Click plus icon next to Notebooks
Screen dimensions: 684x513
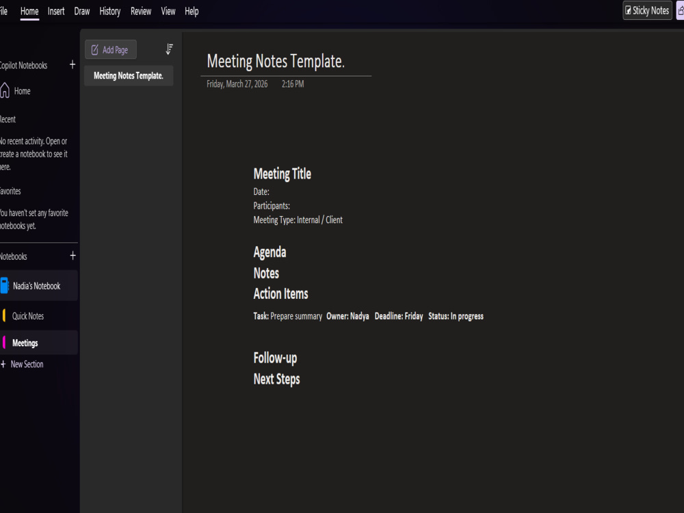pos(73,256)
